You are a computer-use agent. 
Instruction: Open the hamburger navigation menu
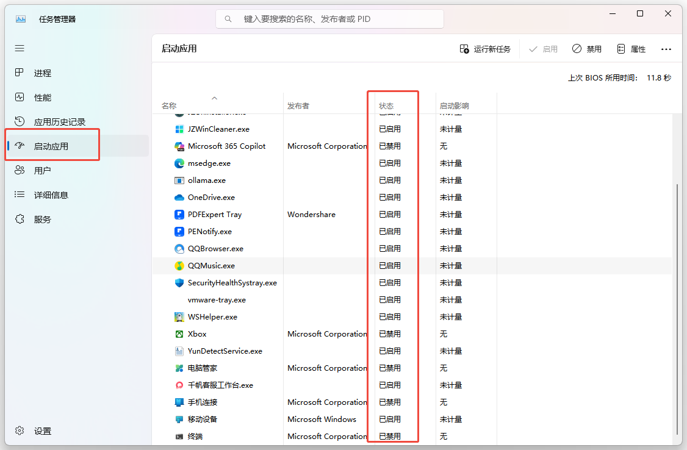click(x=20, y=48)
